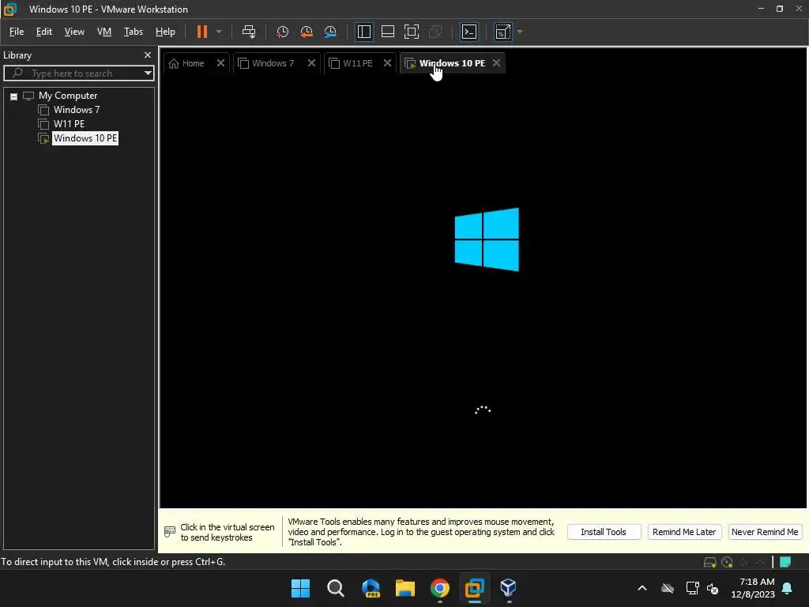Close the Home tab
The width and height of the screenshot is (809, 607).
[220, 63]
